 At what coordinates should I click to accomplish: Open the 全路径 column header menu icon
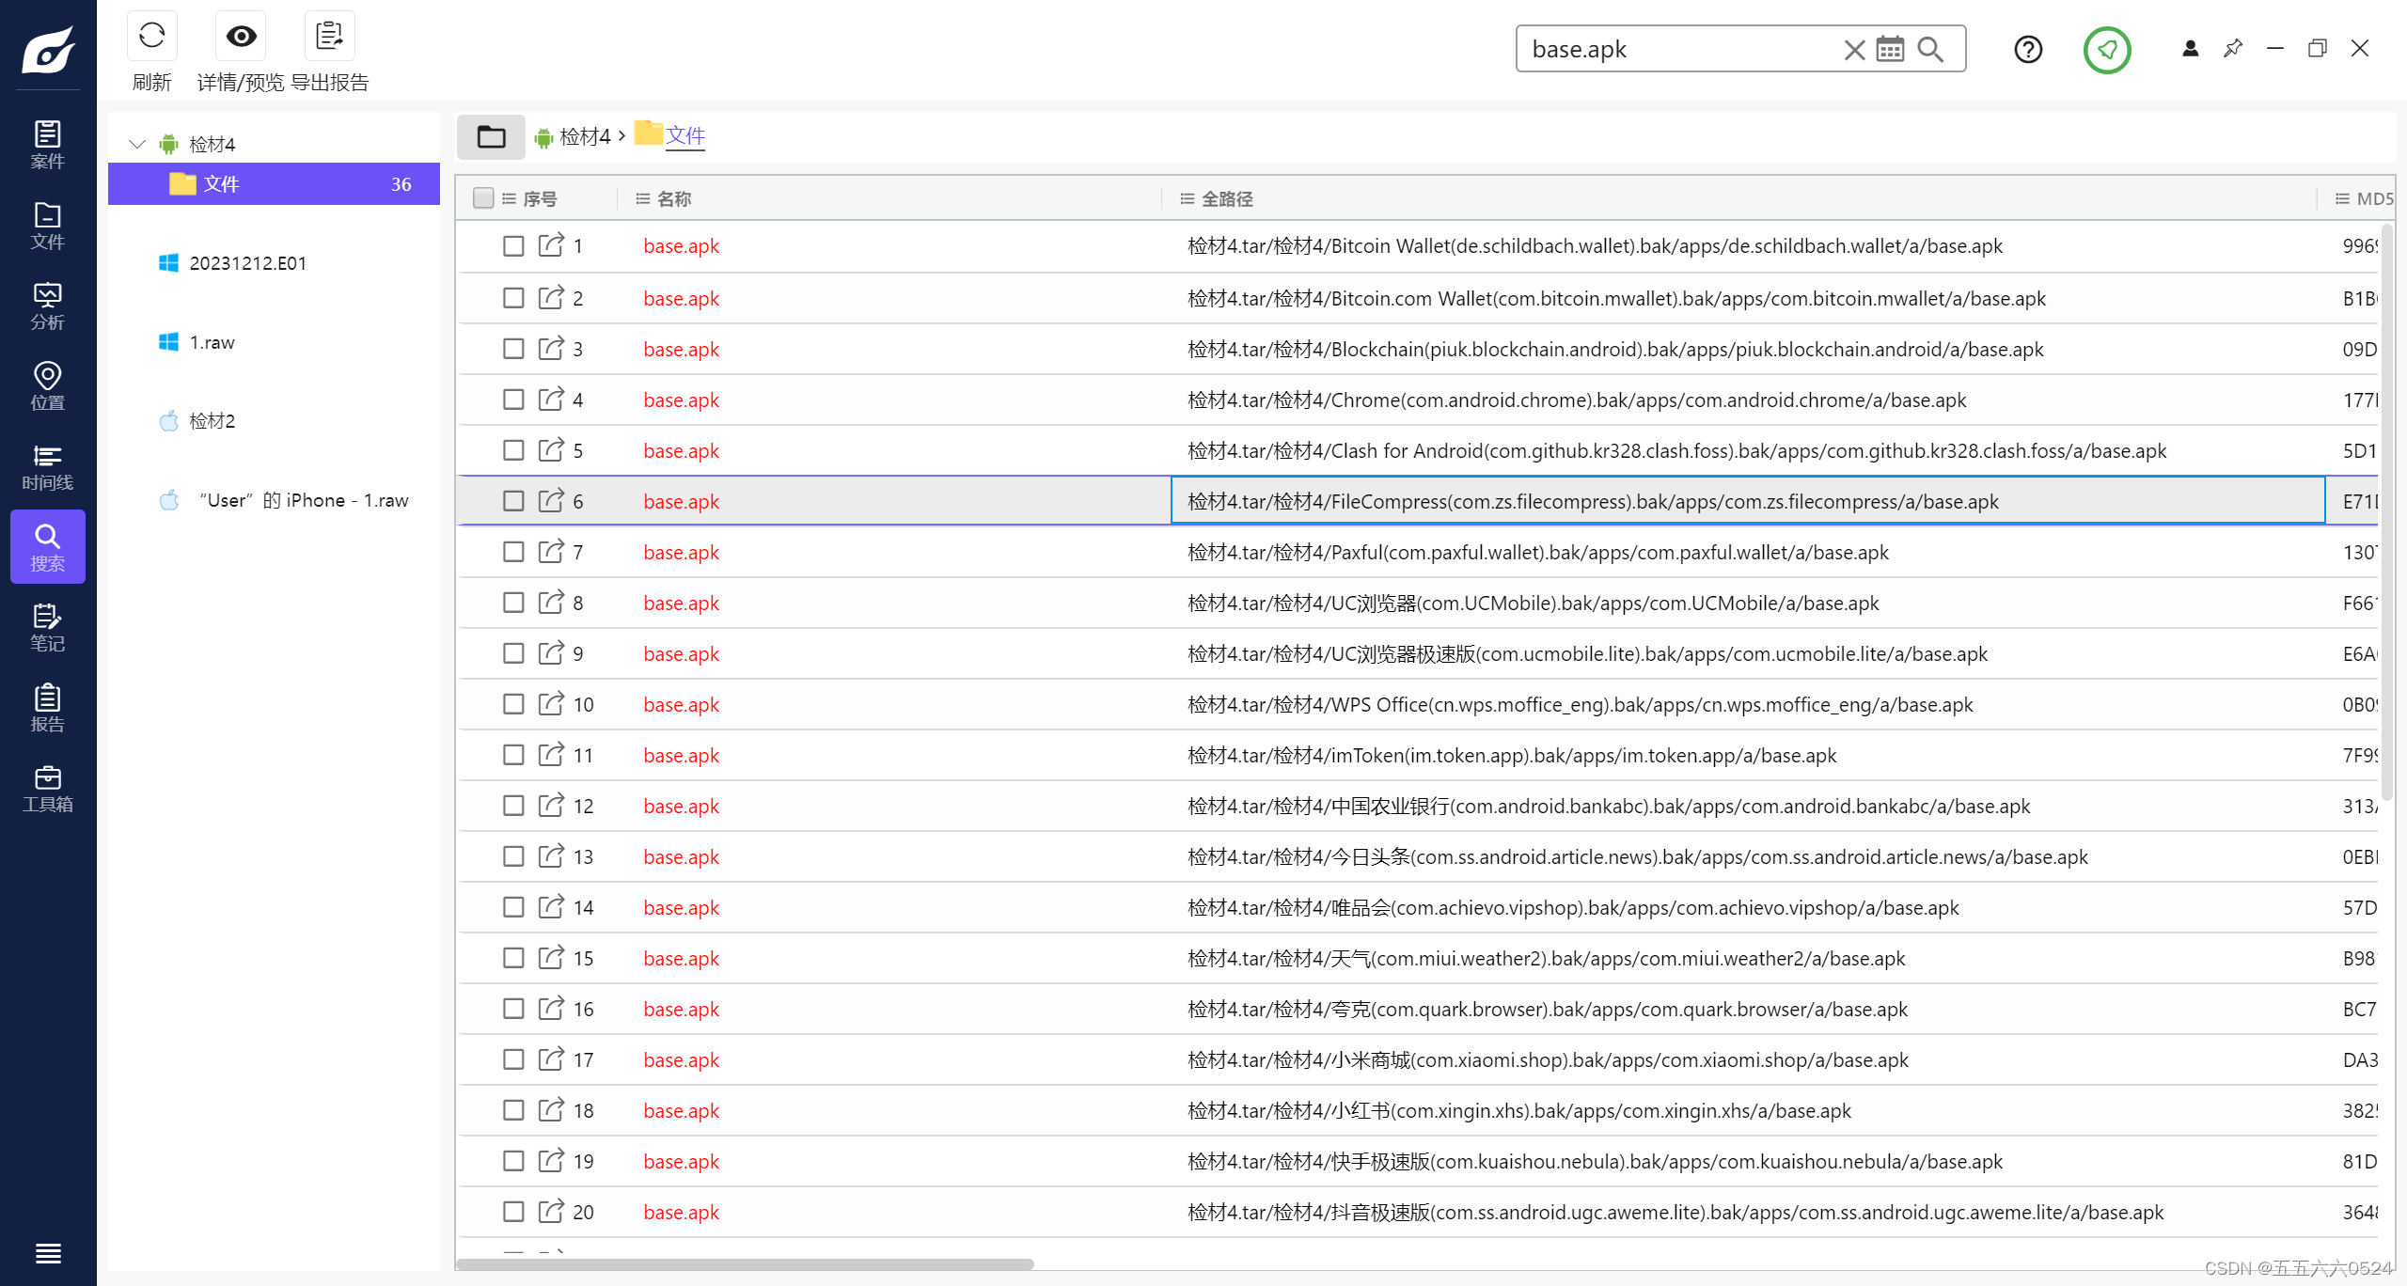pos(1188,198)
